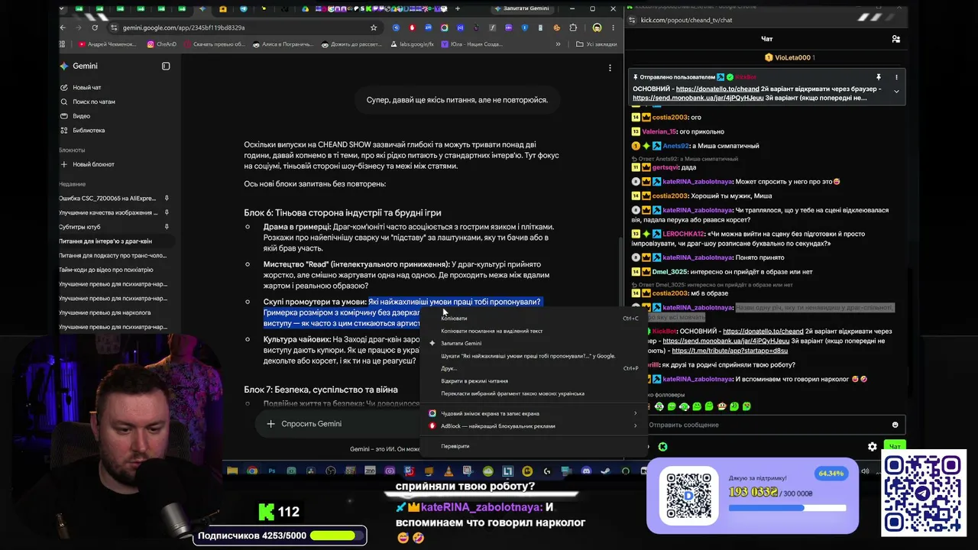Open VLC media player from the taskbar

point(448,471)
